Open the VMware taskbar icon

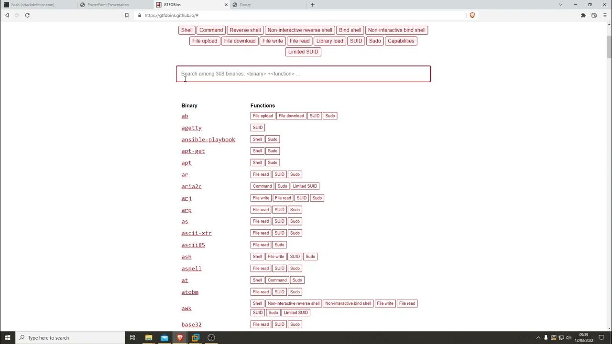click(x=196, y=338)
